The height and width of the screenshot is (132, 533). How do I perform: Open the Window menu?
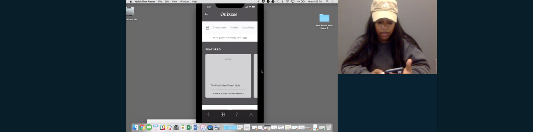pos(184,1)
